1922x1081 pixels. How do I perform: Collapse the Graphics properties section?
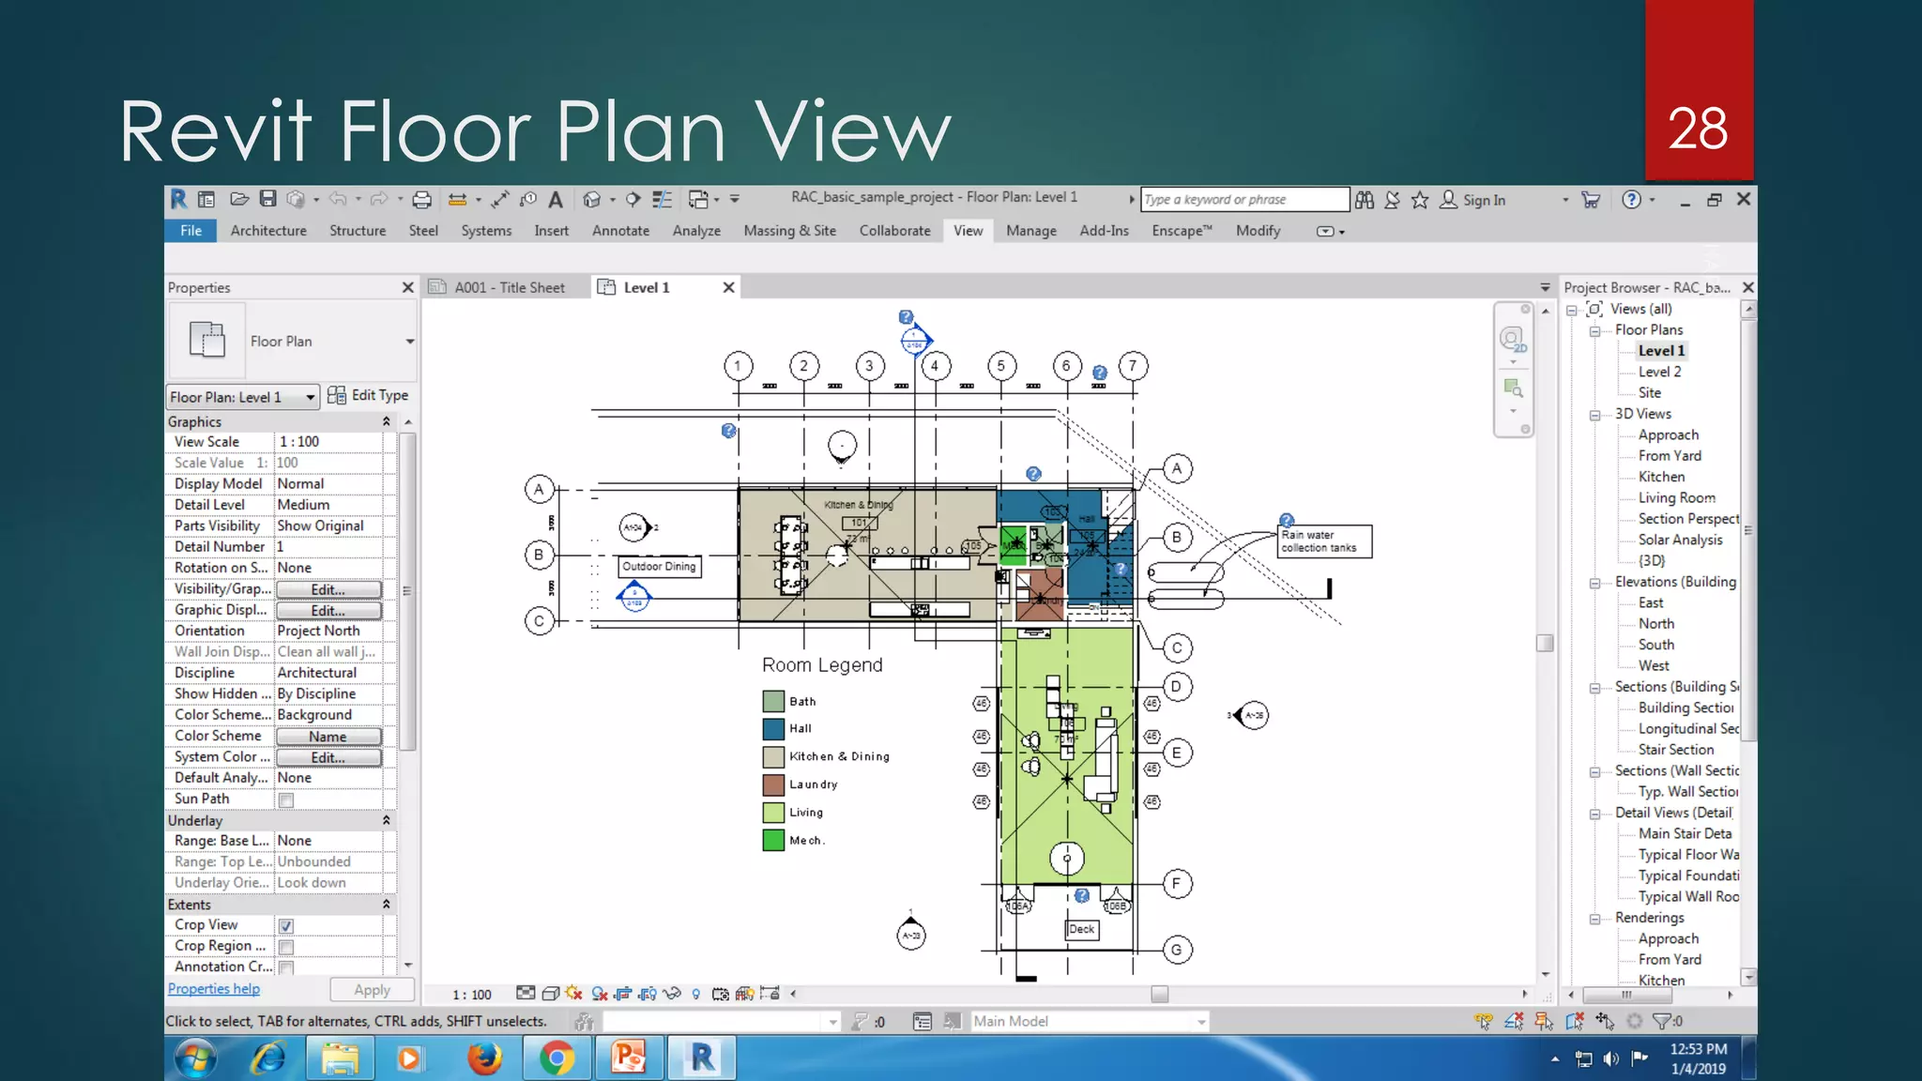coord(386,422)
